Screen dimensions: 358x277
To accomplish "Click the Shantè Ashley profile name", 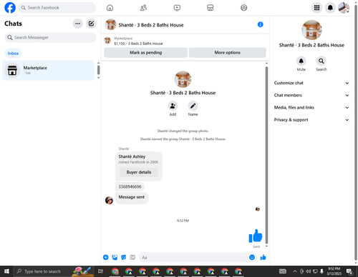I will coord(132,156).
